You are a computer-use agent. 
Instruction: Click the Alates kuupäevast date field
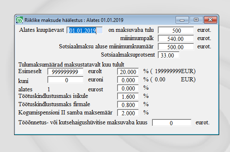click(x=85, y=30)
